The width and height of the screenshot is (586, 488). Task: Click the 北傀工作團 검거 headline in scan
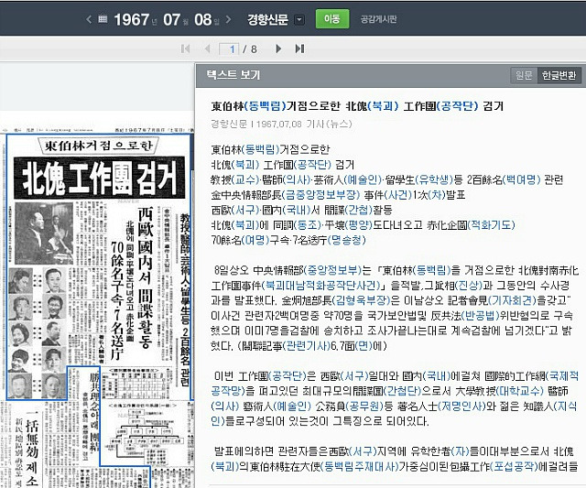(x=100, y=178)
